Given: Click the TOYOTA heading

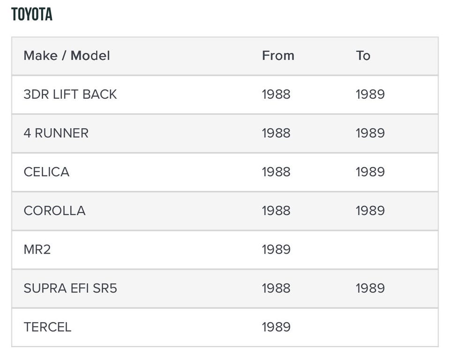Looking at the screenshot, I should click(32, 15).
